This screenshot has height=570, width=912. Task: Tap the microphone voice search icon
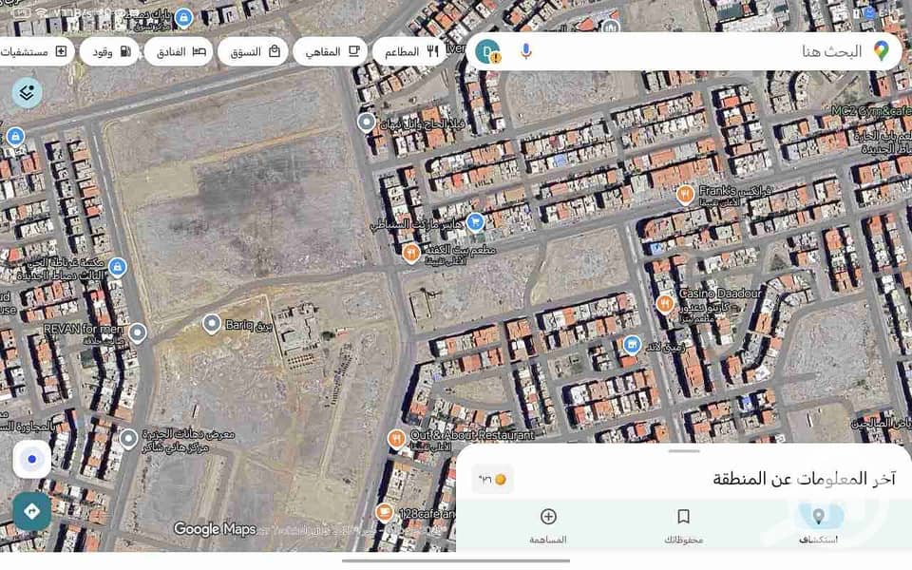tap(525, 51)
